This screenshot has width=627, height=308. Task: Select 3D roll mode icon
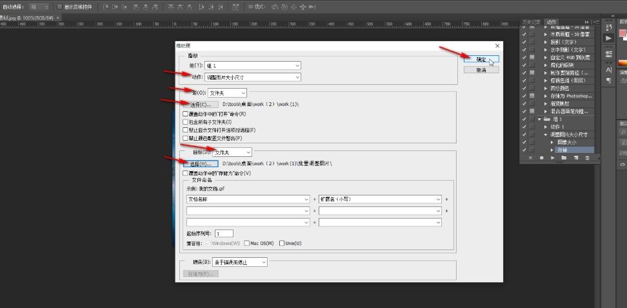(x=284, y=7)
